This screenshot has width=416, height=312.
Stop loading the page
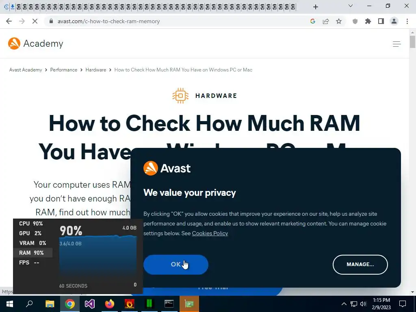[35, 21]
